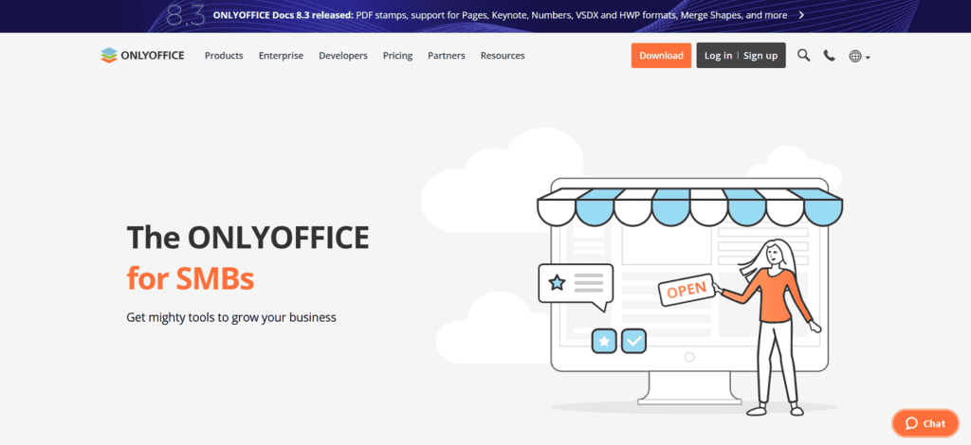This screenshot has width=971, height=445.
Task: Open the Chat widget
Action: (x=925, y=423)
